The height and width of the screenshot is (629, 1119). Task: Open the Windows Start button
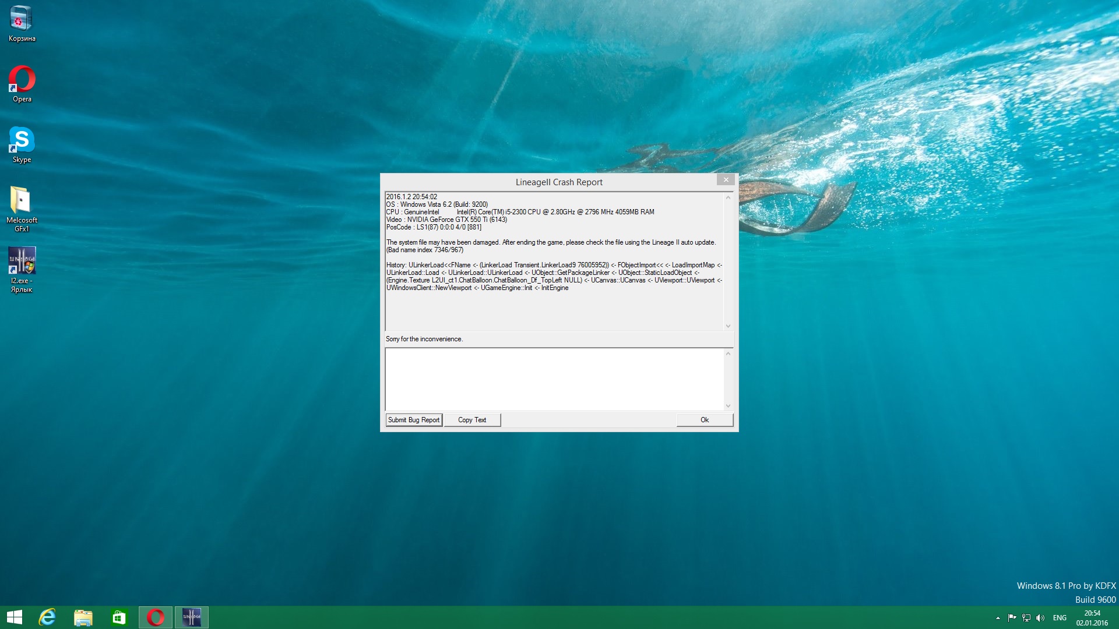tap(14, 617)
